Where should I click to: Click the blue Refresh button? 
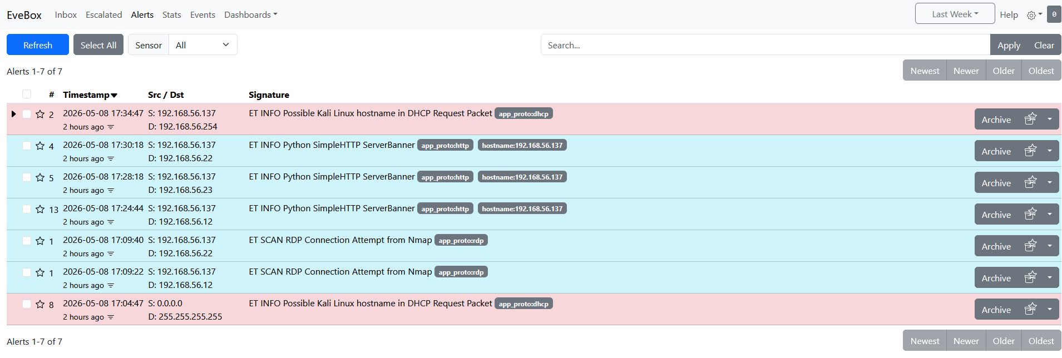[38, 44]
